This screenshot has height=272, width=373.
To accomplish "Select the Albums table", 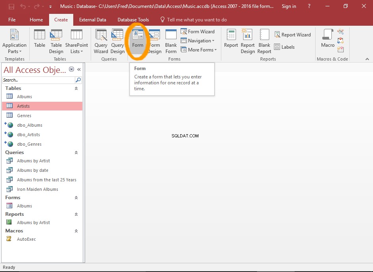I will (42, 97).
